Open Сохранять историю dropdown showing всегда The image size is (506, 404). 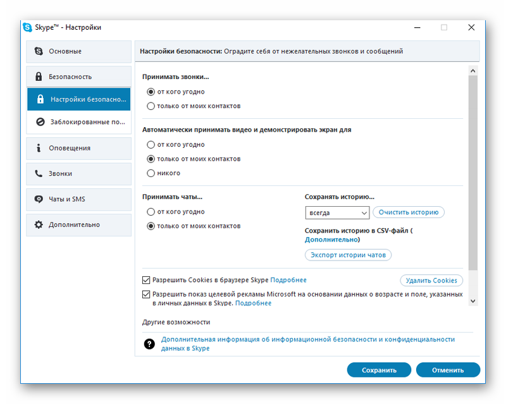pos(337,212)
